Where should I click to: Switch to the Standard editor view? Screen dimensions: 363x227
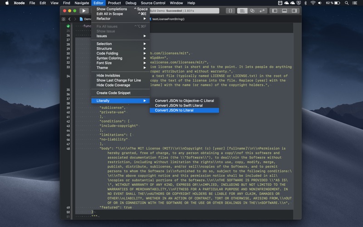[242, 10]
